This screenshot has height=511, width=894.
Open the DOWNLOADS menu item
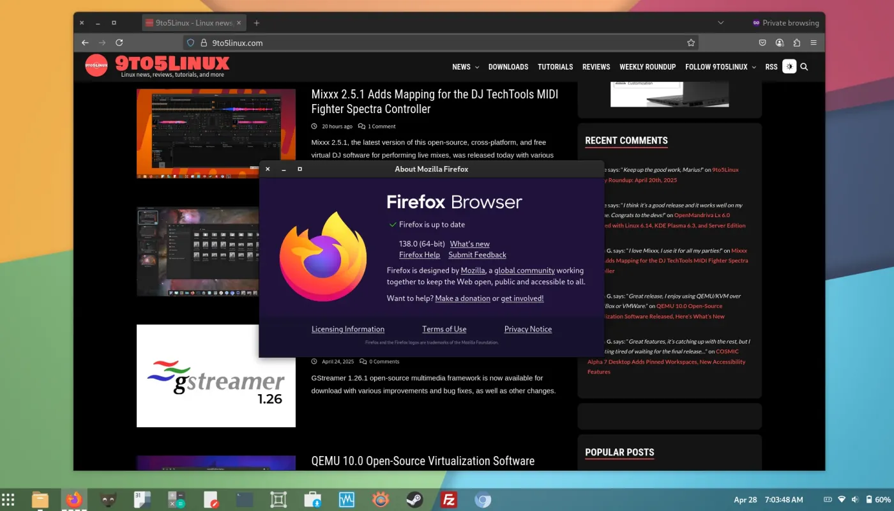(508, 66)
